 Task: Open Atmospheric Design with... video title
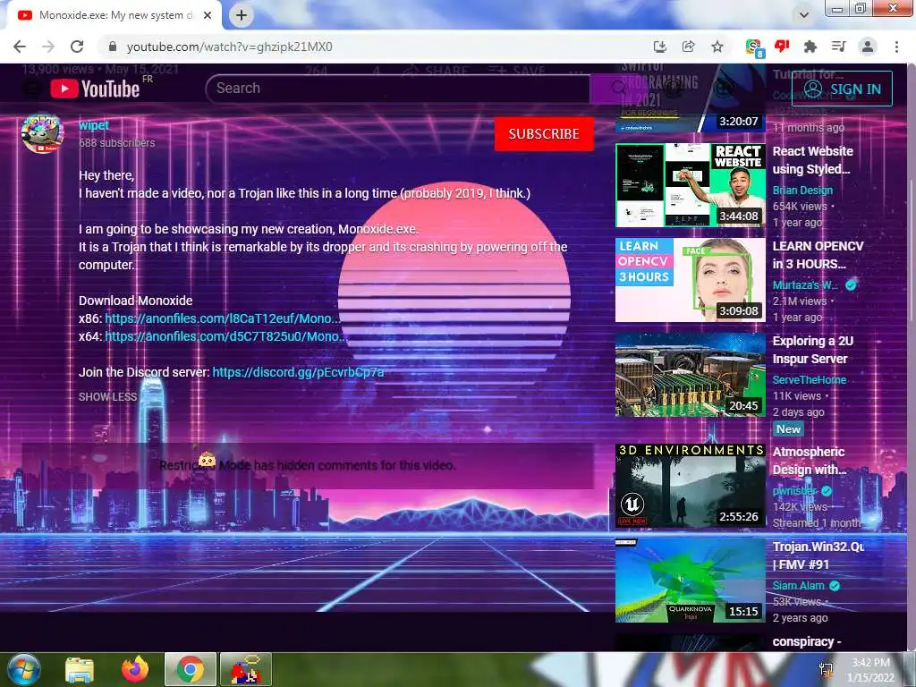pos(809,461)
